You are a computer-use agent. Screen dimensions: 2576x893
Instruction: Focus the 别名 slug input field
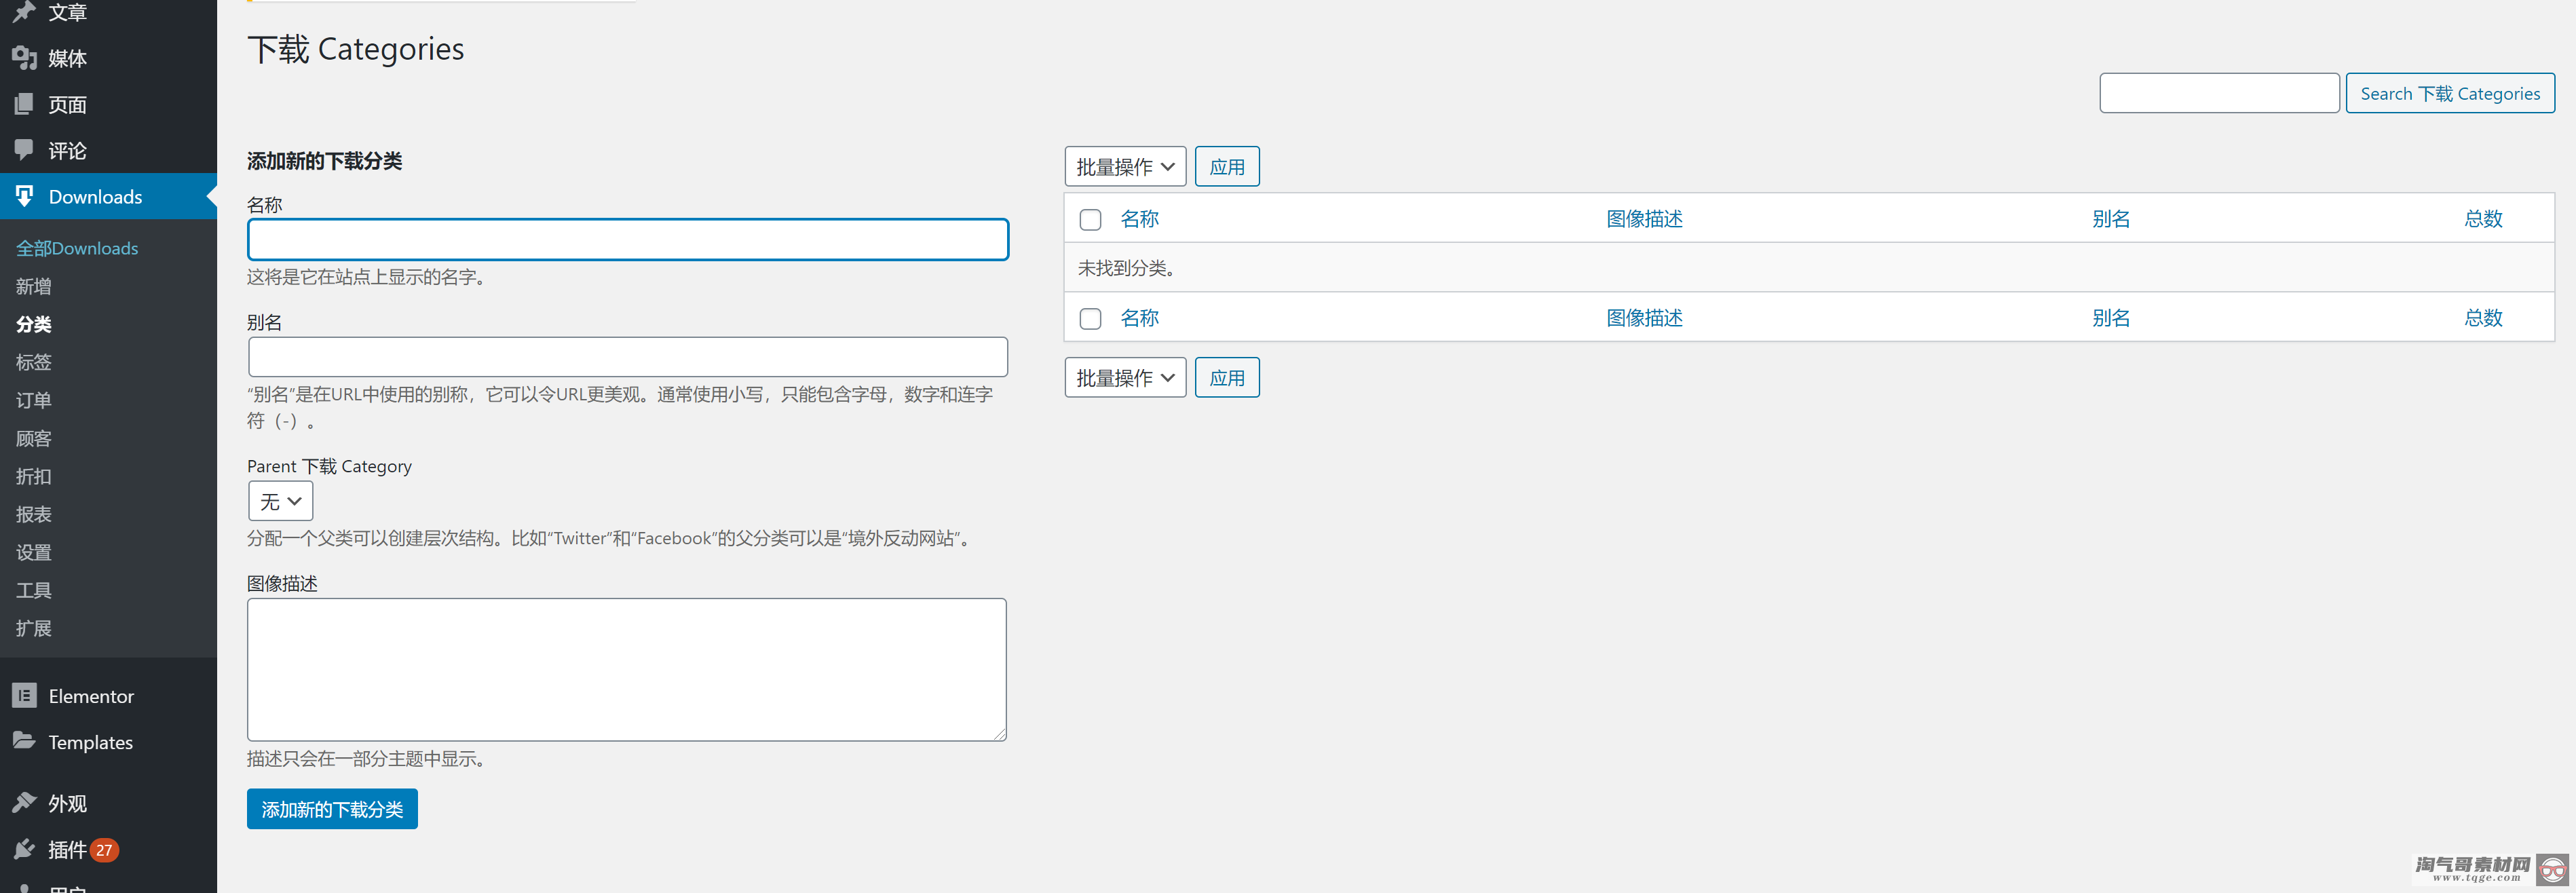pos(628,357)
